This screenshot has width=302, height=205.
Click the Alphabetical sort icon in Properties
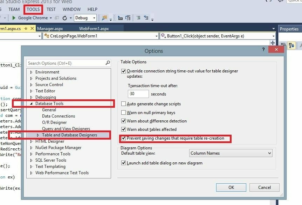[x=292, y=45]
